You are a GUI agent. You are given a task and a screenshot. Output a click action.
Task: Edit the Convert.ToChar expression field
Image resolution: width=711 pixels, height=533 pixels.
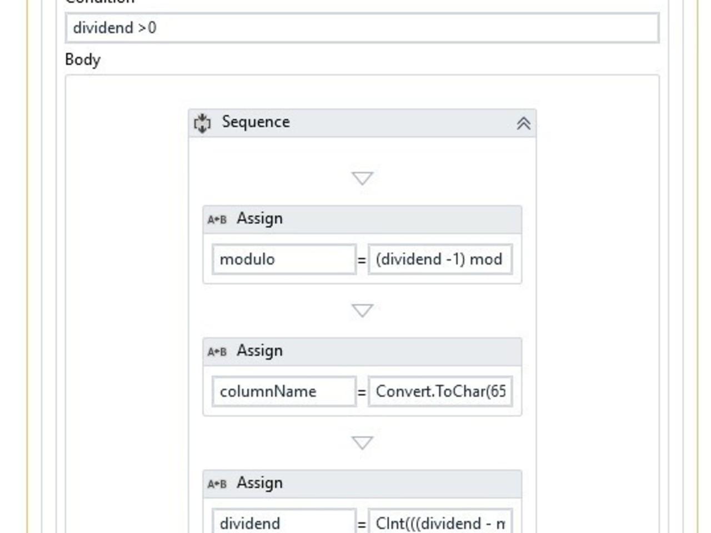440,391
